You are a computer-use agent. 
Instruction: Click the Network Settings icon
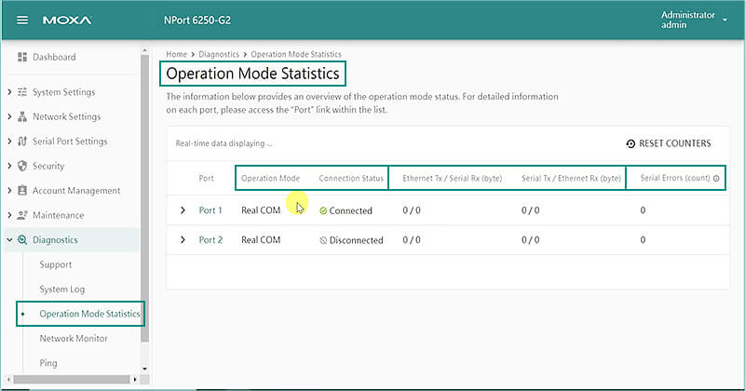click(22, 117)
